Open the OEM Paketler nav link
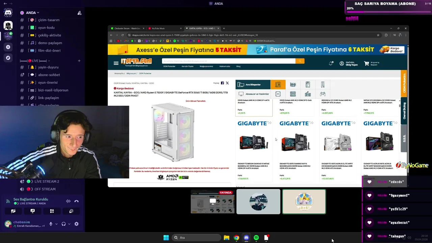This screenshot has height=243, width=432. pos(169,66)
